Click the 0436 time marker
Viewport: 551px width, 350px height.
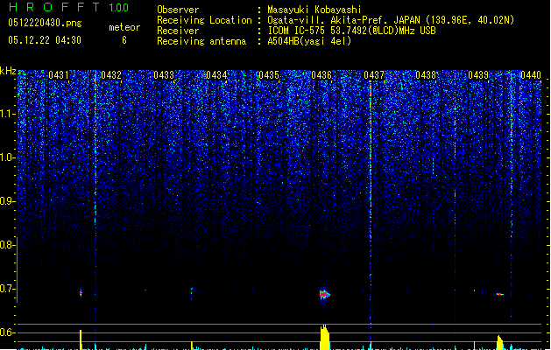pyautogui.click(x=321, y=75)
